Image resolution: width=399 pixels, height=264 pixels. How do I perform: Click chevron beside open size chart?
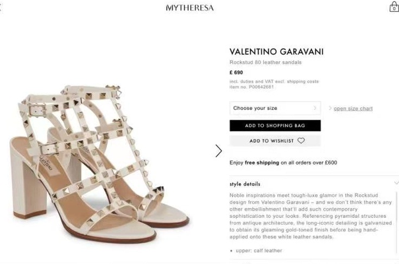point(330,108)
